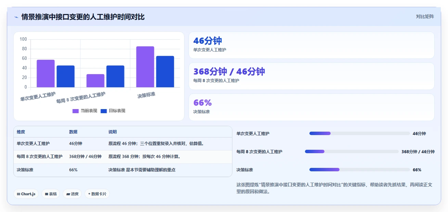
Task: Click the 66% progress value label
Action: tap(417, 170)
